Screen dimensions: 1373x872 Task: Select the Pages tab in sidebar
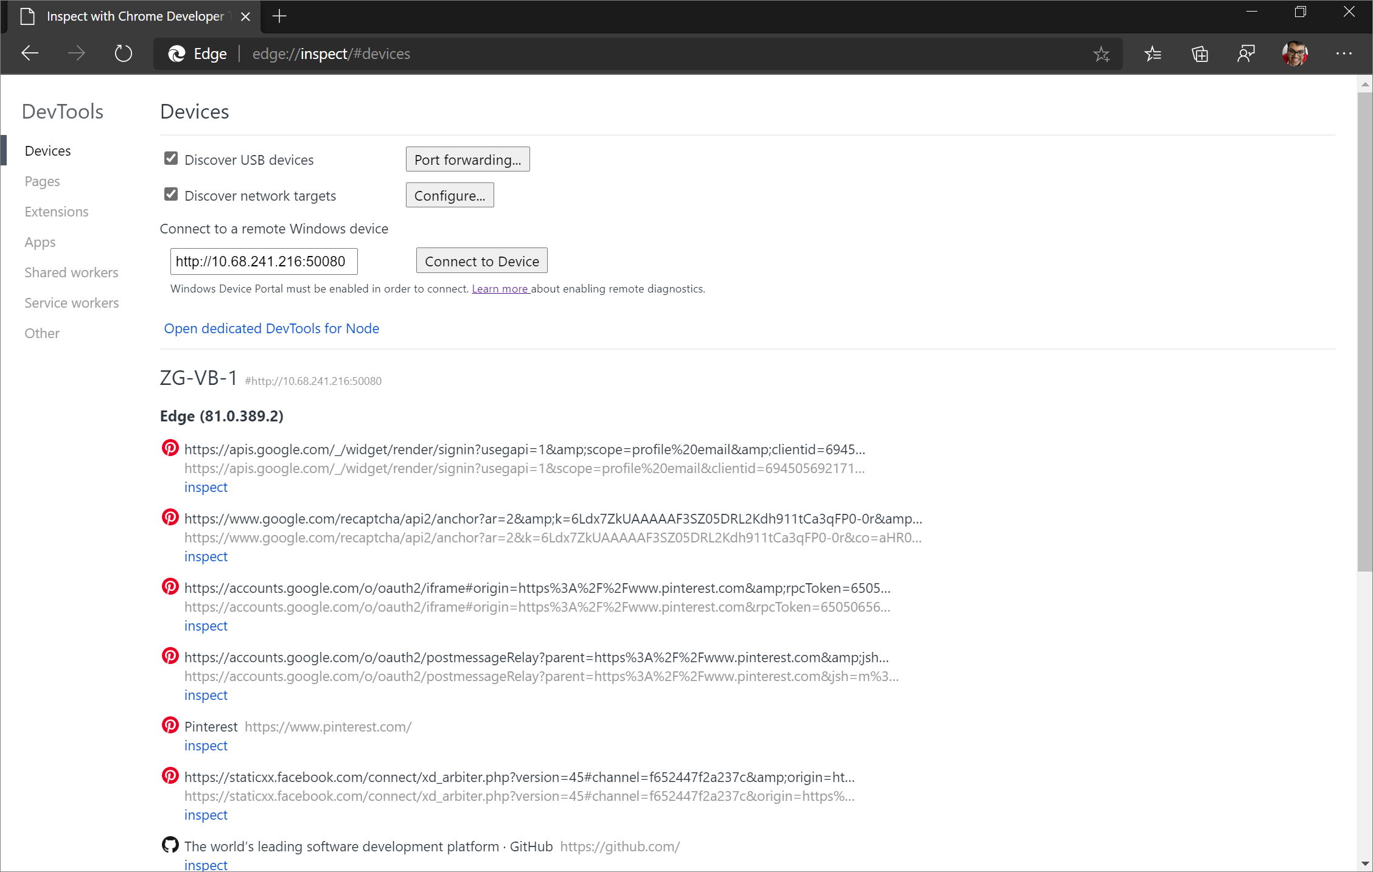coord(42,181)
